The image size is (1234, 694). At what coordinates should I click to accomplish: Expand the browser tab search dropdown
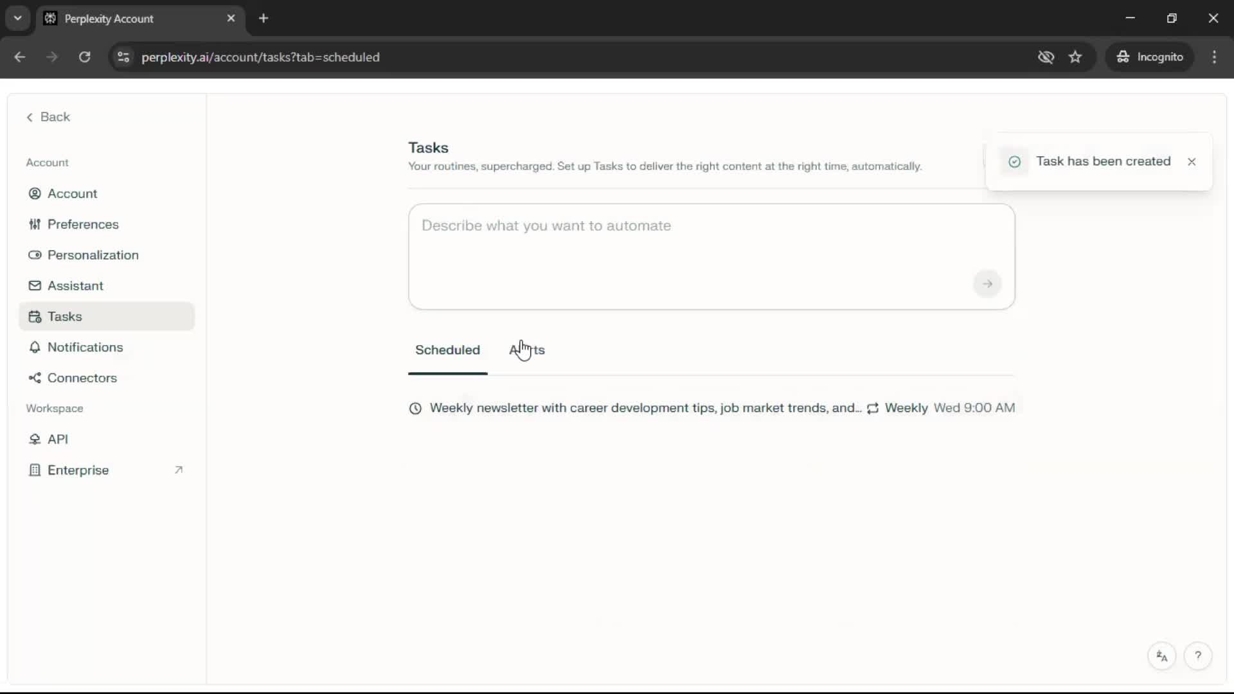coord(18,18)
